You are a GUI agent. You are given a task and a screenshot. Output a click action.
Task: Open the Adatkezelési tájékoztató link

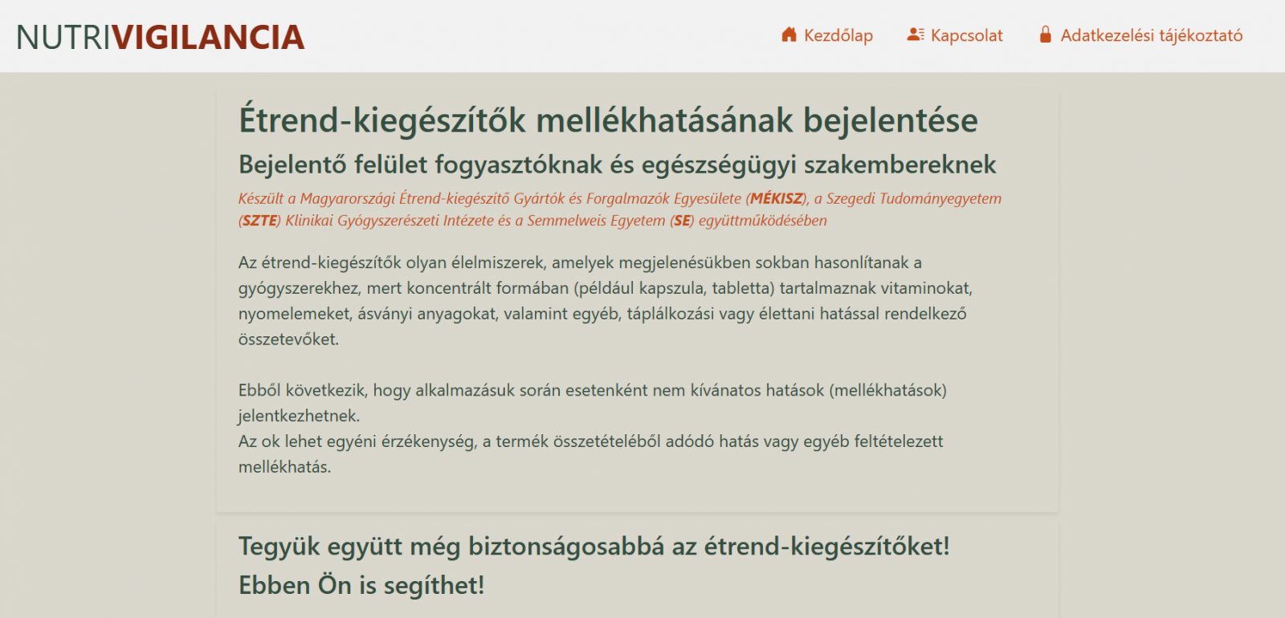coord(1151,35)
